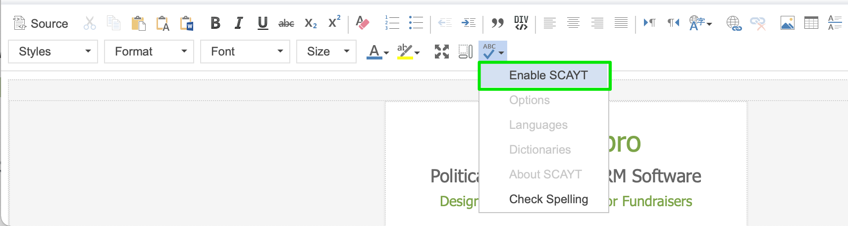Click Paste from Word icon
The image size is (848, 226).
187,23
